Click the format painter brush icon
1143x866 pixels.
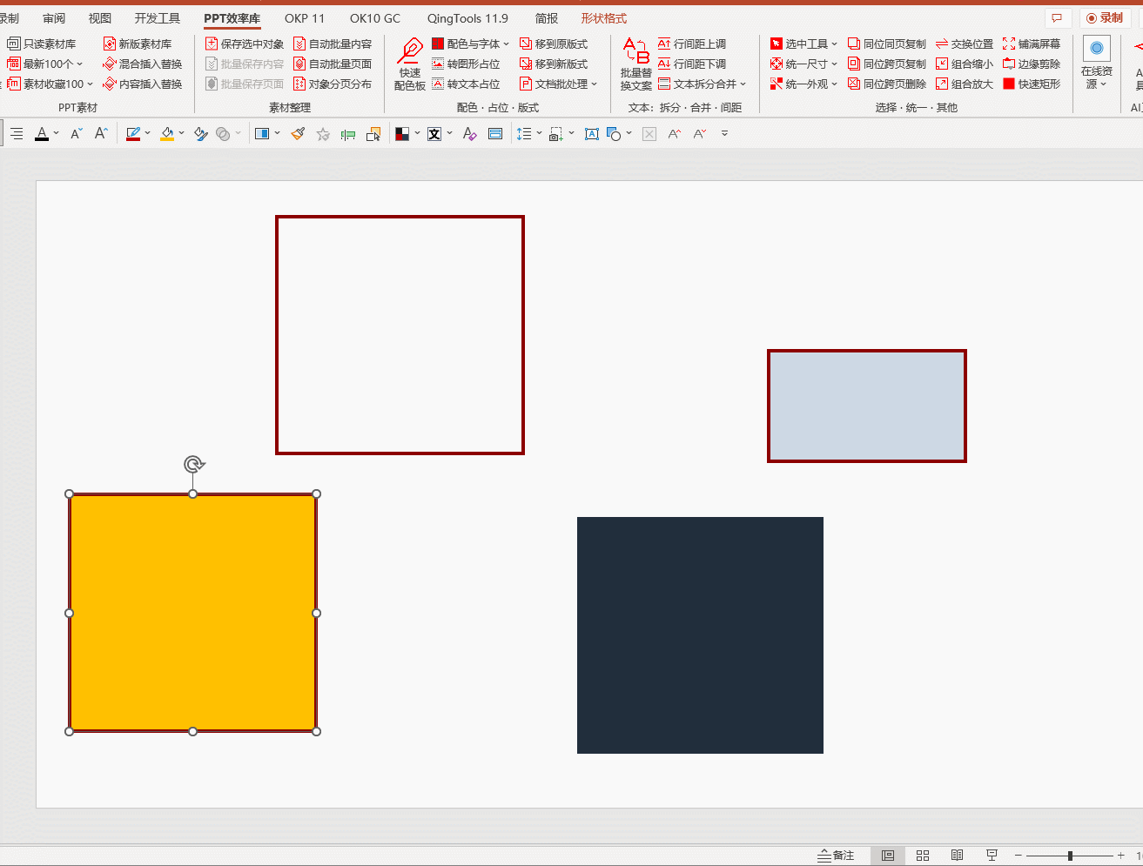click(298, 133)
